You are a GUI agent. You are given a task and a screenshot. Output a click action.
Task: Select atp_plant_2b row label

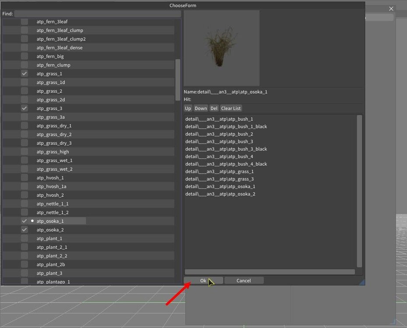point(51,265)
